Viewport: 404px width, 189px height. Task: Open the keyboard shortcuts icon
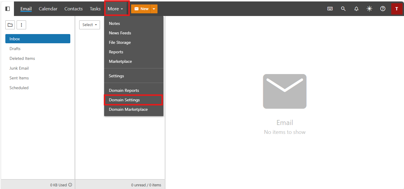pos(330,9)
